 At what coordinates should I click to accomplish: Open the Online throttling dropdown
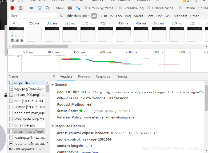point(203,8)
